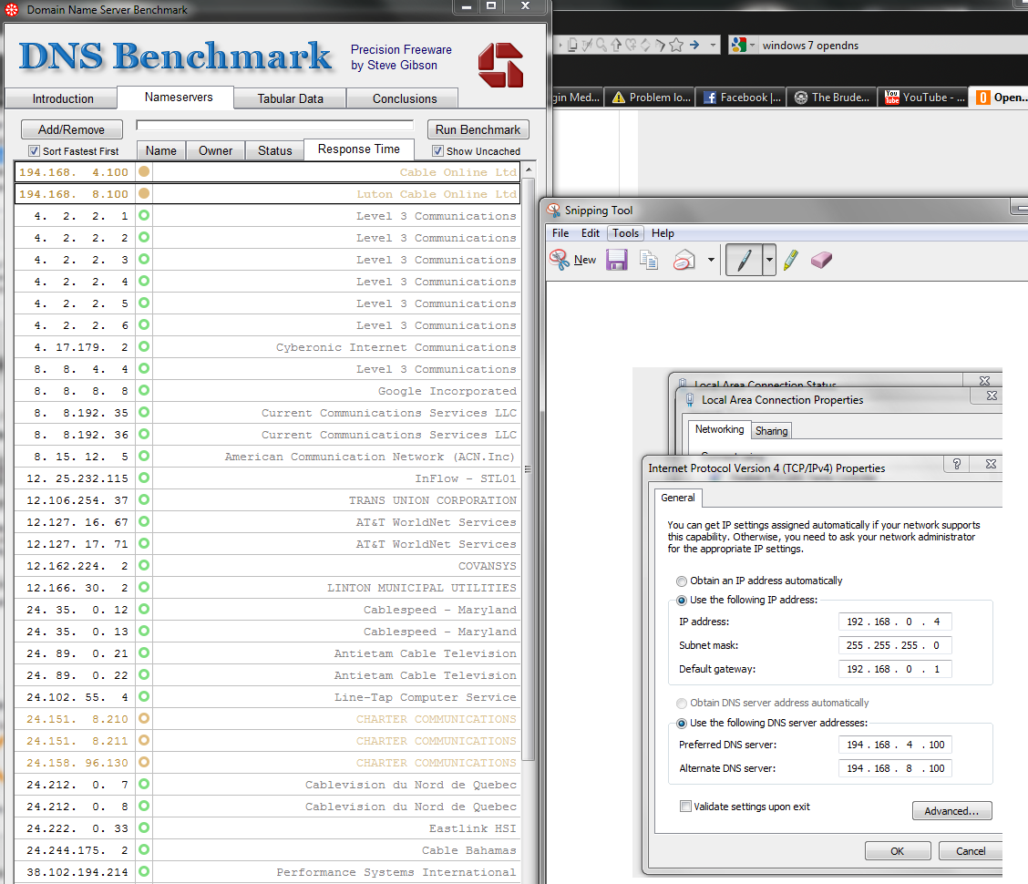Select Obtain an IP address automatically
The image size is (1028, 884).
(682, 581)
